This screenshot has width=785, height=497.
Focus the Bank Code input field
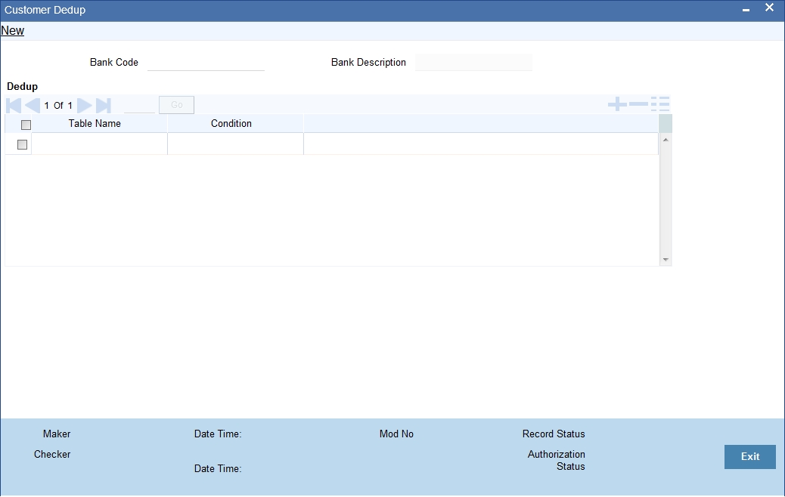(206, 63)
